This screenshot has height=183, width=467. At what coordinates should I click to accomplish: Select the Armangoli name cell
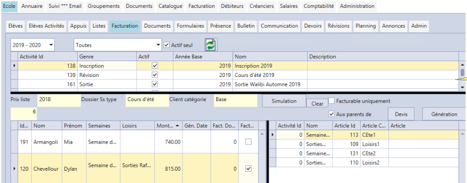[47, 142]
